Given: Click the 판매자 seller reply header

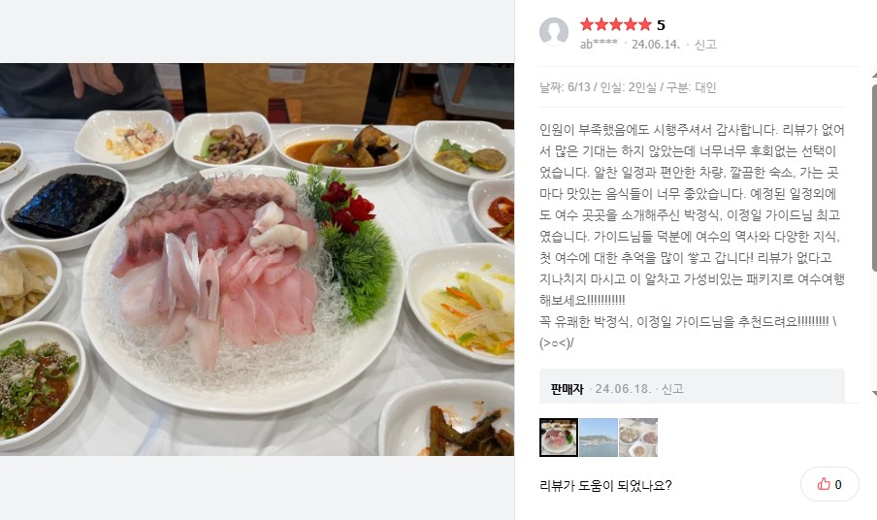Looking at the screenshot, I should [x=567, y=389].
